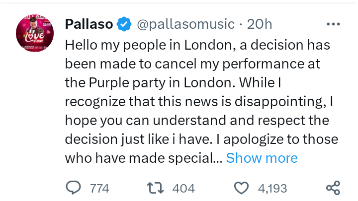Click the 404 retweets count

point(183,188)
